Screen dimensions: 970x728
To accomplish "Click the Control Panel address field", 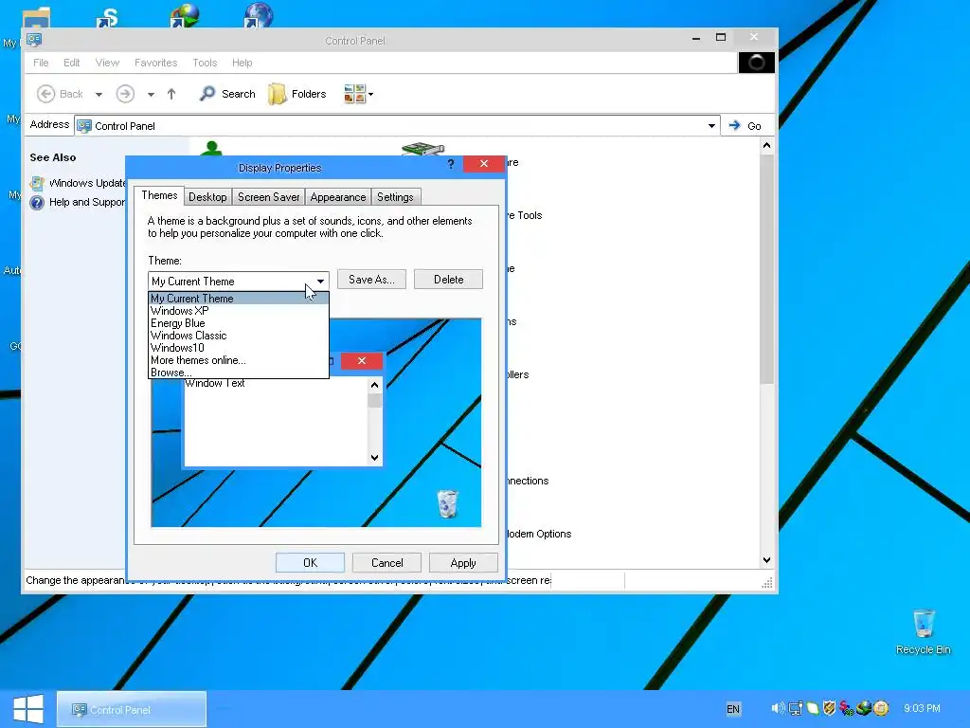I will pos(397,126).
